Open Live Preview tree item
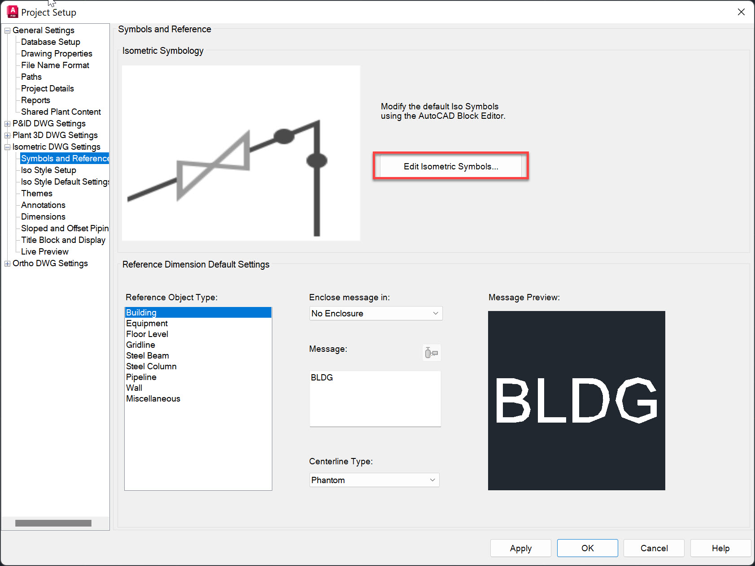 45,251
